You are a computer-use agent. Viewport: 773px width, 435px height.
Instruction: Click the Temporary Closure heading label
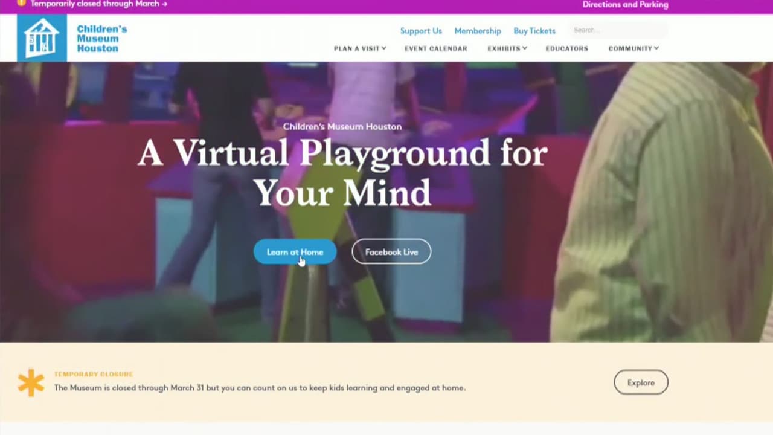pyautogui.click(x=94, y=375)
